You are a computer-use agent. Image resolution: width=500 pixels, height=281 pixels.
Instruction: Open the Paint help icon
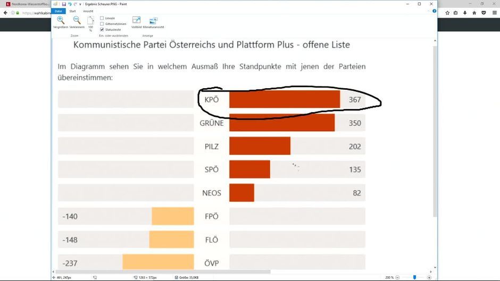pos(434,11)
